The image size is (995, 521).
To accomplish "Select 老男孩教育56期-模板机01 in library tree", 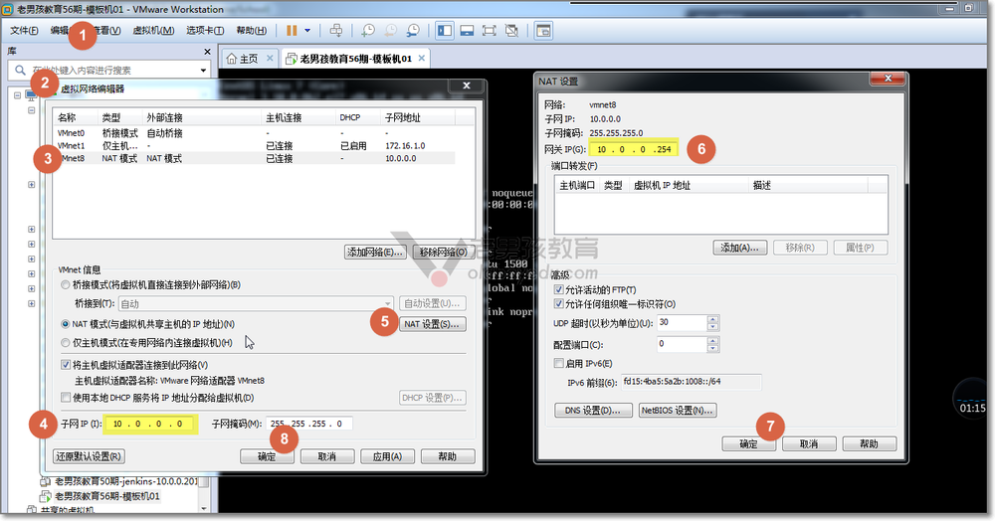I will point(107,496).
